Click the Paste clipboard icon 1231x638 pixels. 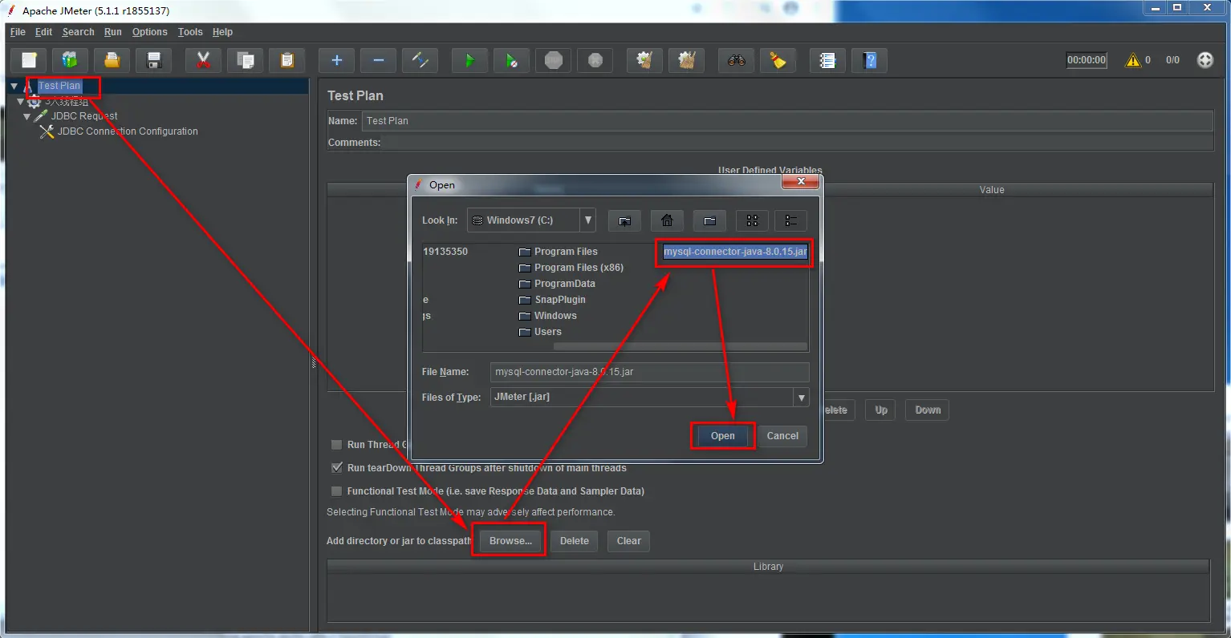click(x=287, y=60)
